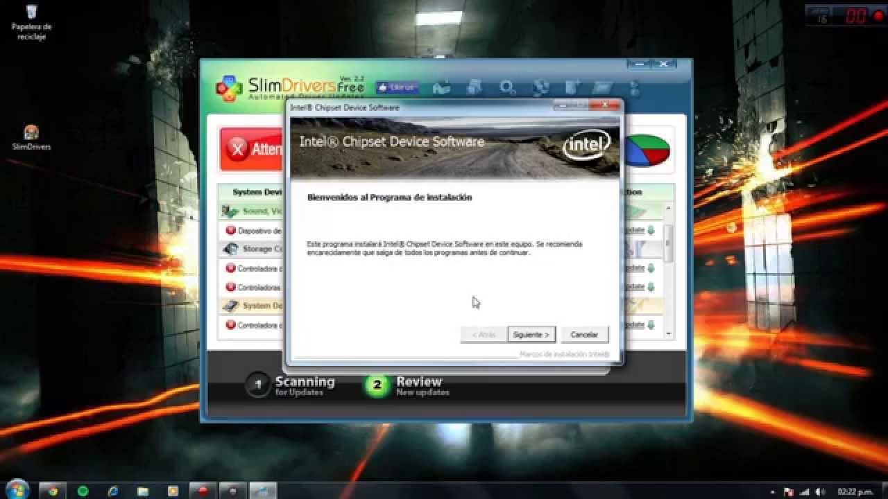
Task: Open the Home icon in SlimDrivers toolbar
Action: 441,87
